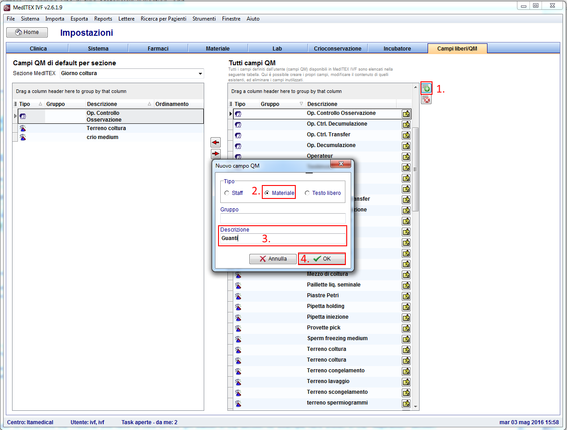The height and width of the screenshot is (430, 567).
Task: Edit icon for Paillette liq. seminale row
Action: tap(406, 286)
